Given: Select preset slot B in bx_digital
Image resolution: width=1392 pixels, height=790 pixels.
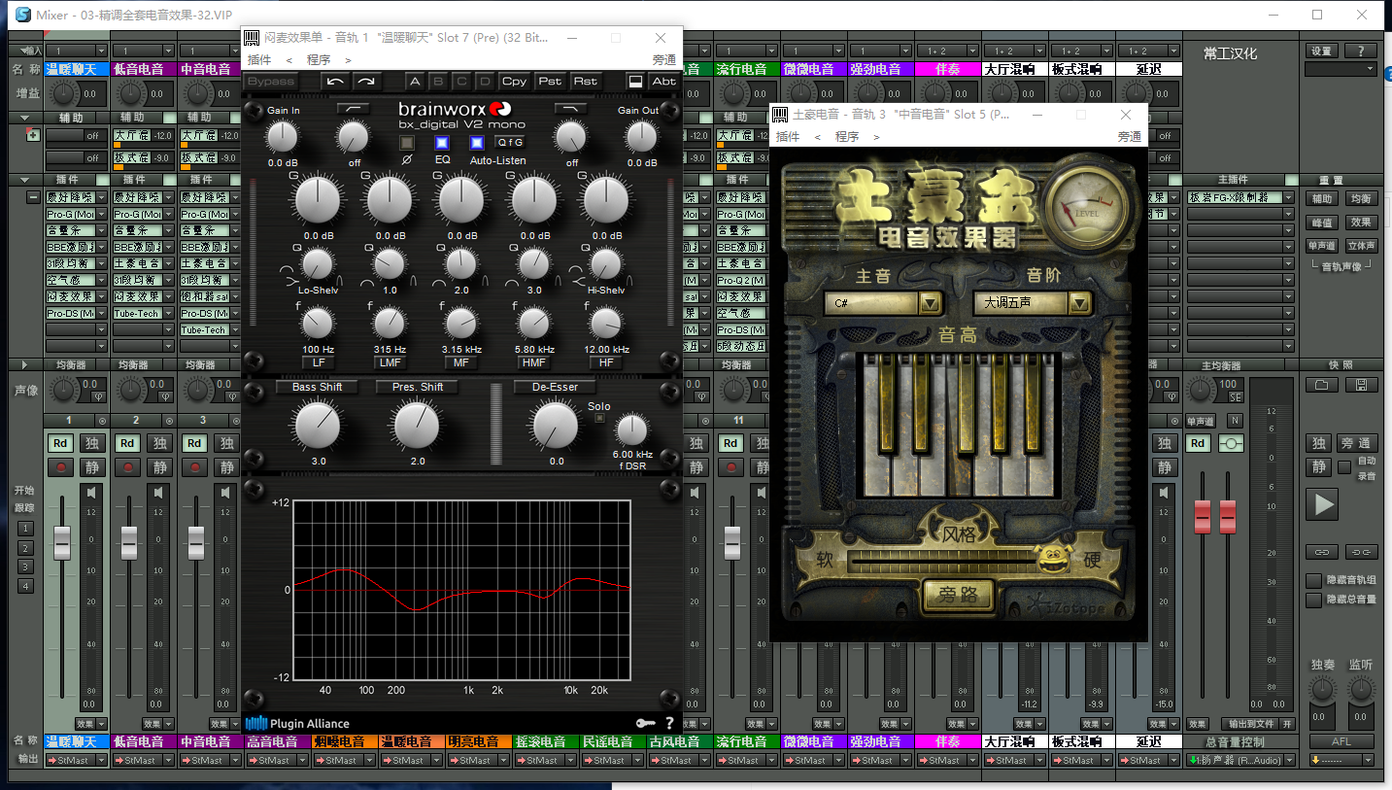Looking at the screenshot, I should pyautogui.click(x=438, y=82).
